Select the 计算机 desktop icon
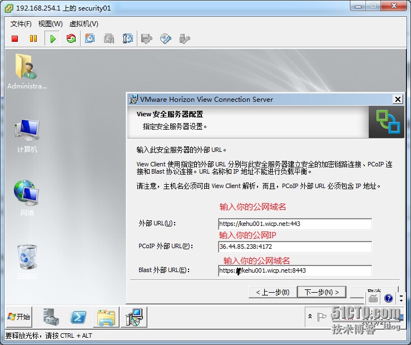The image size is (411, 345). tap(27, 136)
